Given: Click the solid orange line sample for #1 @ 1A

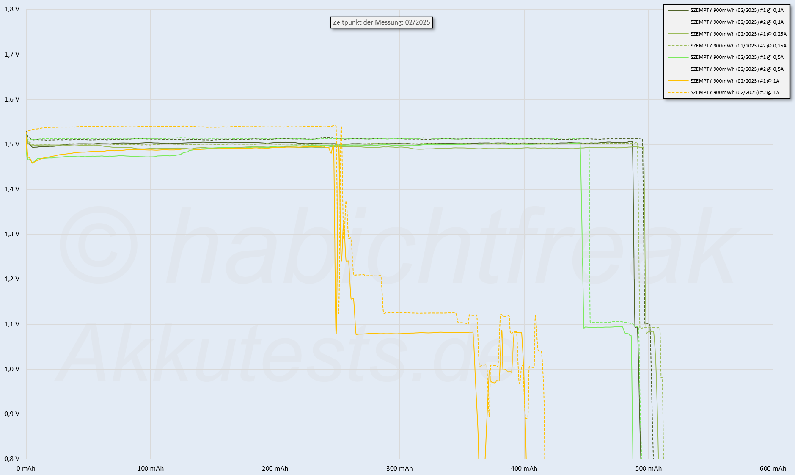Looking at the screenshot, I should [678, 81].
